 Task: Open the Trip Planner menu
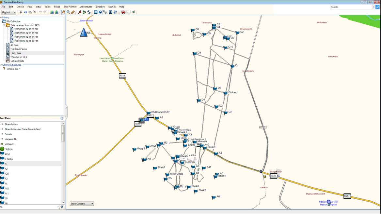[x=70, y=7]
